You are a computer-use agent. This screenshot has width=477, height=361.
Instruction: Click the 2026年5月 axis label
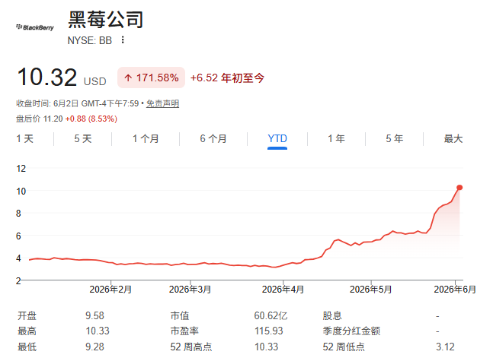coord(370,290)
